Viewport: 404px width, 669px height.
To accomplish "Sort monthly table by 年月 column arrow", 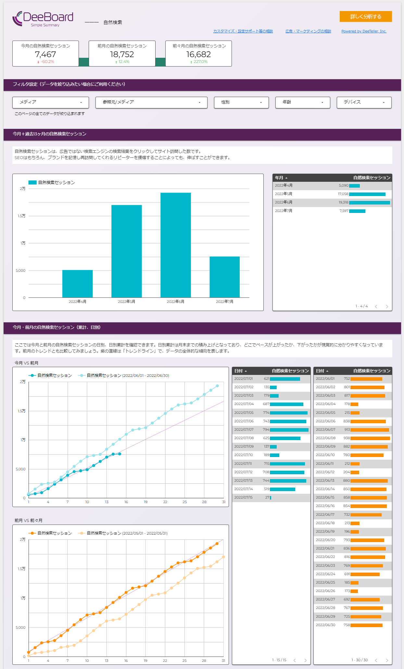I will (x=286, y=178).
